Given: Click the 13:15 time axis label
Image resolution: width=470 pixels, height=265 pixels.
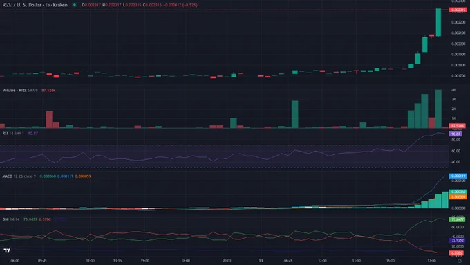Looking at the screenshot, I should (x=117, y=261).
